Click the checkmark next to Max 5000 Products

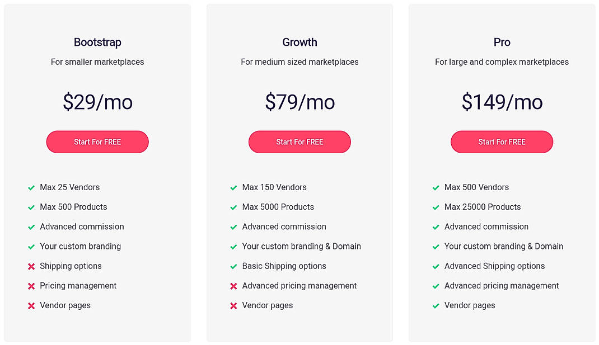coord(233,207)
